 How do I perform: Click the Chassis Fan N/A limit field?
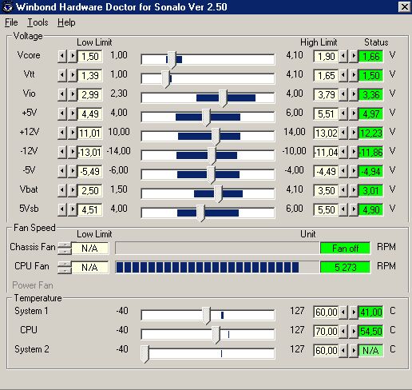pyautogui.click(x=90, y=249)
